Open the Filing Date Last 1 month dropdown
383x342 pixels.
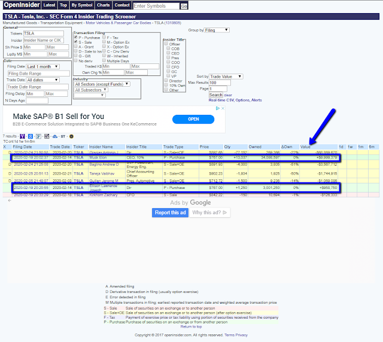tap(42, 66)
